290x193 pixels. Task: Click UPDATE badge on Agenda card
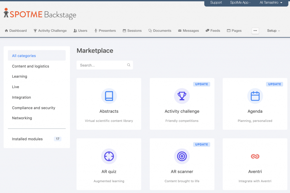(274, 84)
